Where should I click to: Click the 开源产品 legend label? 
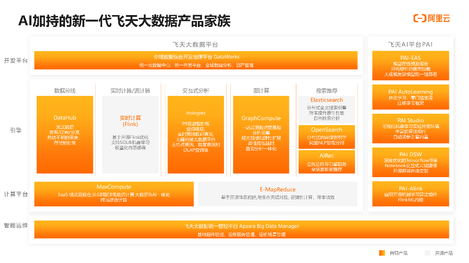(443, 253)
